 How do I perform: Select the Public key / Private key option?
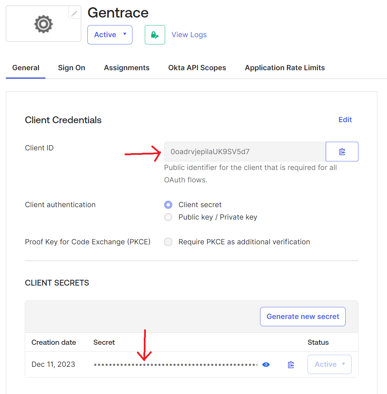pos(168,217)
